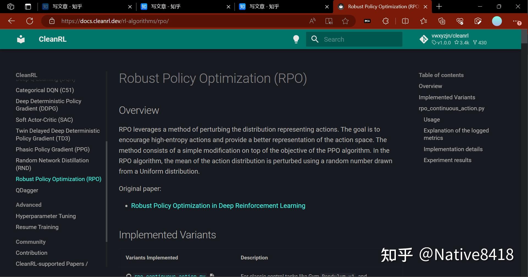The height and width of the screenshot is (277, 528).
Task: Click the CleanRL apple logo icon
Action: click(21, 39)
